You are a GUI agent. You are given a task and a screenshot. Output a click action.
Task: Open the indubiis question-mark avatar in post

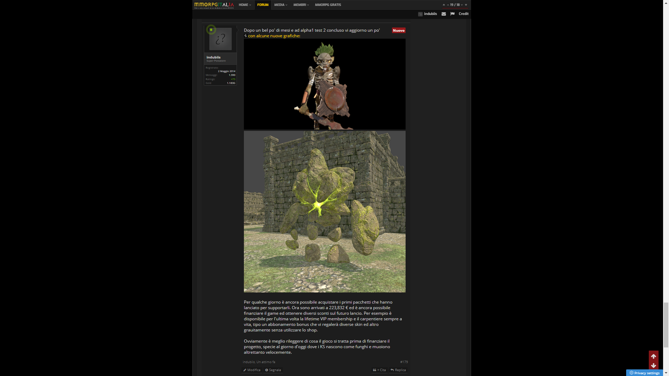pos(220,39)
